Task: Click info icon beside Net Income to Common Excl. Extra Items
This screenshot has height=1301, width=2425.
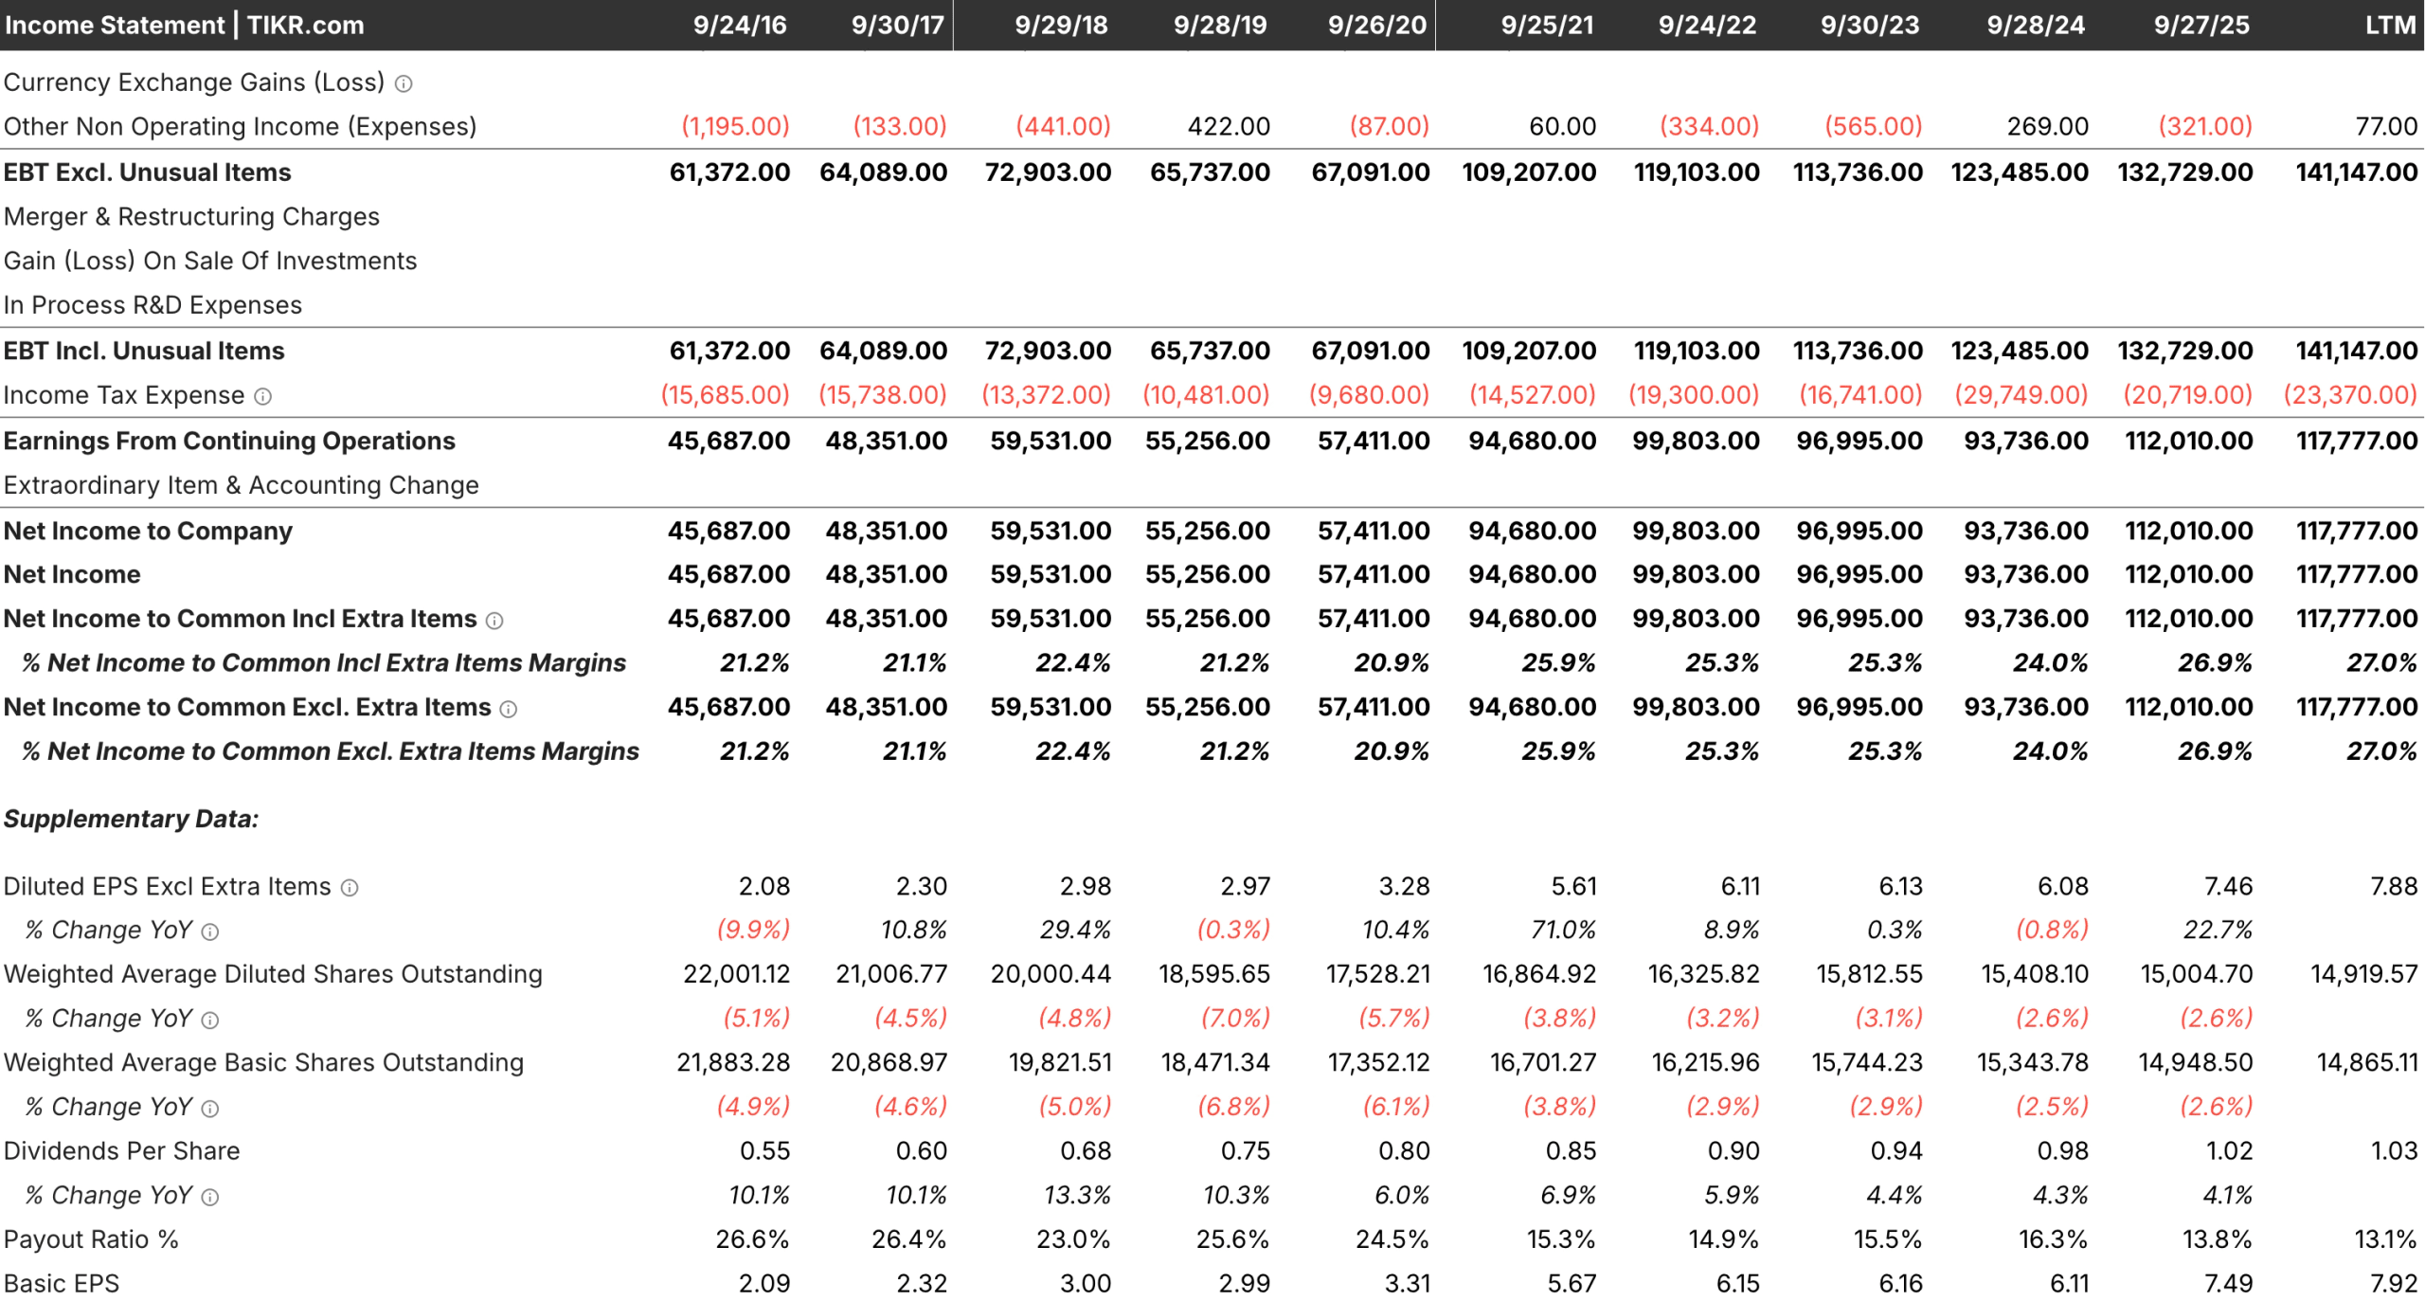Action: coord(508,708)
